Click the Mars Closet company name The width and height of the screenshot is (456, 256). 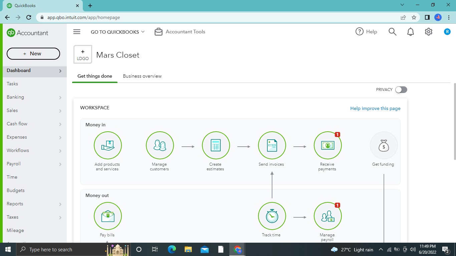click(x=118, y=55)
